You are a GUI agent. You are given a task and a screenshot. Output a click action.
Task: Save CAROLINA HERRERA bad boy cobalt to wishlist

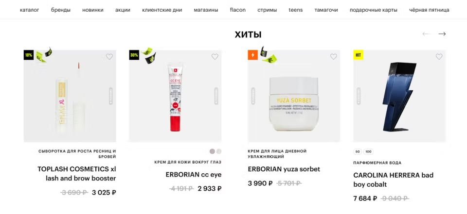tap(439, 56)
